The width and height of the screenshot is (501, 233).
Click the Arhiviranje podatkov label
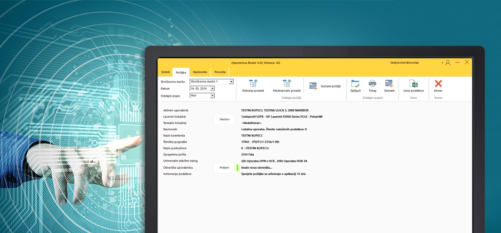click(x=178, y=174)
